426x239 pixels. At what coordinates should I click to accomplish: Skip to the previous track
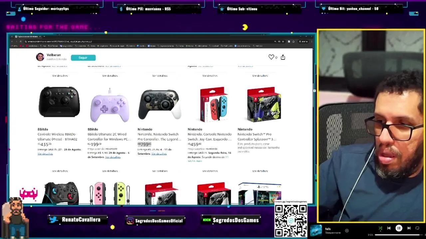[x=389, y=228]
